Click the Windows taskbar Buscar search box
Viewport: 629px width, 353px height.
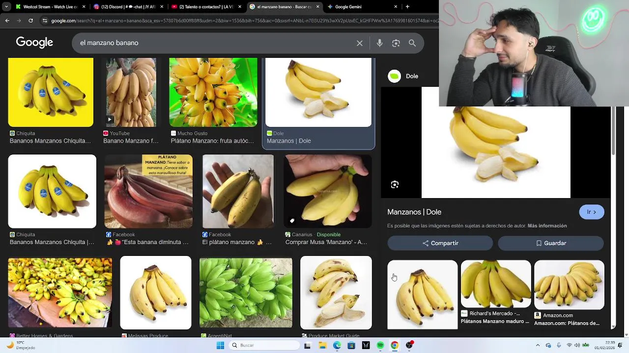point(264,345)
